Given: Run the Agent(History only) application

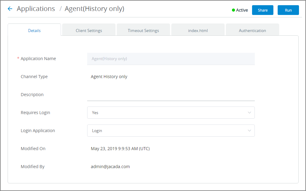Looking at the screenshot, I should tap(288, 10).
